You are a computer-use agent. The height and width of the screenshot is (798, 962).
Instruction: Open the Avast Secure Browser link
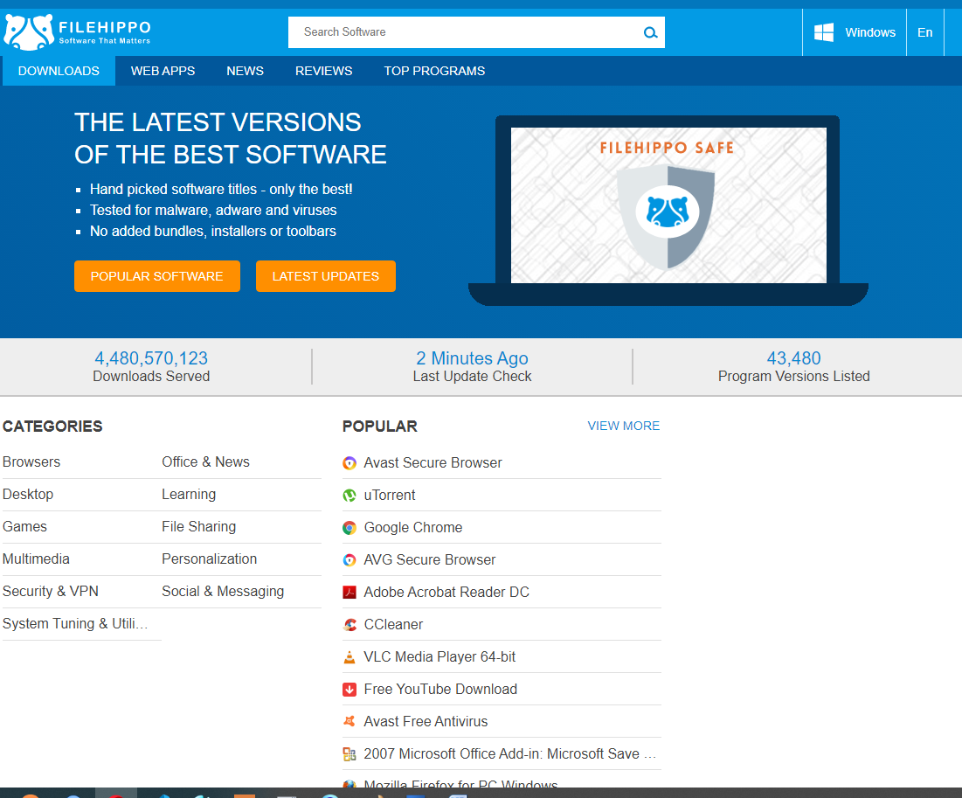point(433,463)
